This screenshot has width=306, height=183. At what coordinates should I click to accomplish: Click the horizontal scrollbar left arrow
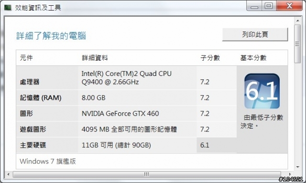click(9, 174)
